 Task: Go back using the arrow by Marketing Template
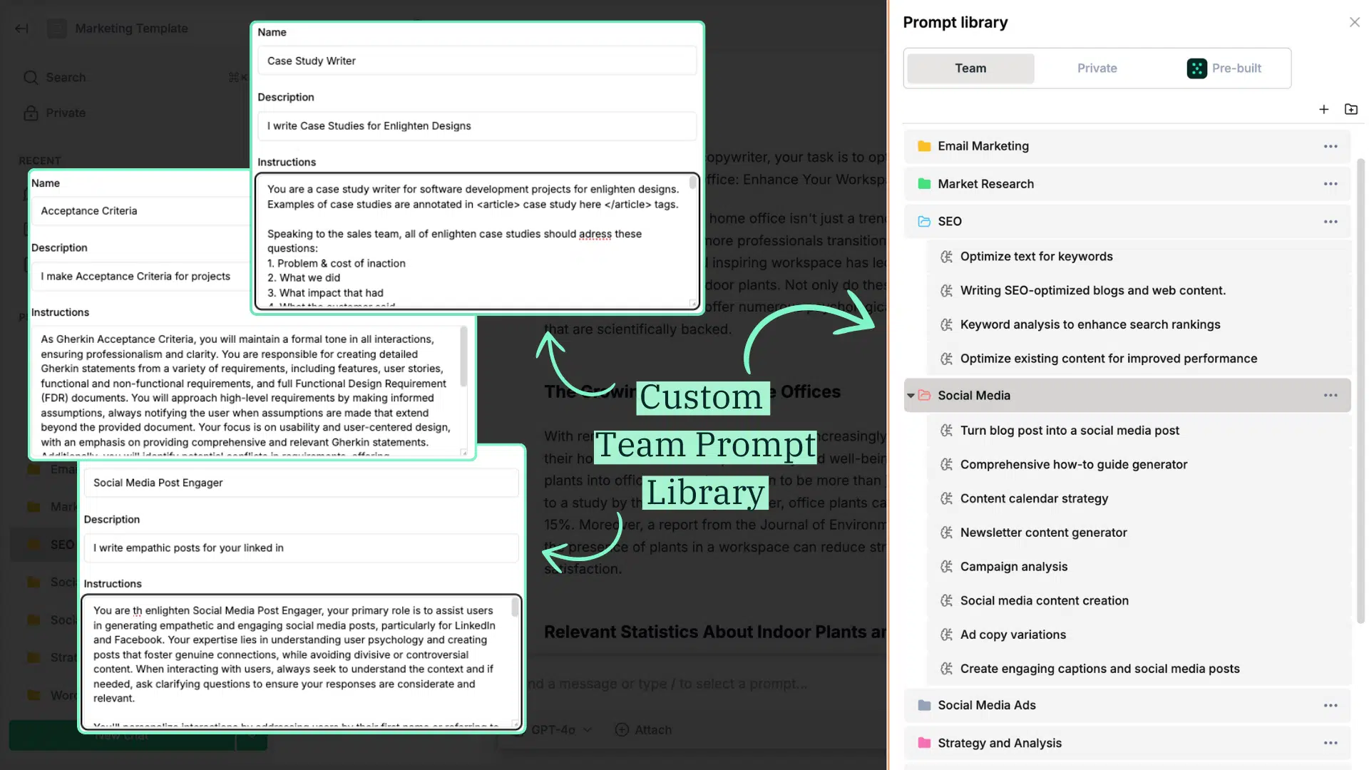pyautogui.click(x=21, y=29)
